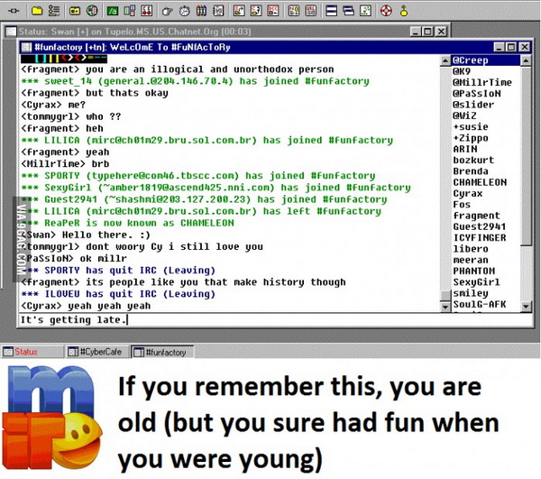
Task: Select the #funfactory switchbar tab
Action: coord(160,351)
